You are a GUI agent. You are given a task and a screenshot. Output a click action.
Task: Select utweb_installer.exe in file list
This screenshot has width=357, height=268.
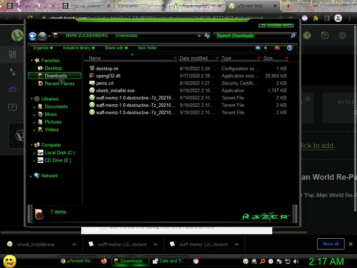115,90
